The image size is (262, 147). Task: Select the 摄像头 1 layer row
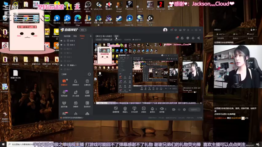click(x=76, y=65)
